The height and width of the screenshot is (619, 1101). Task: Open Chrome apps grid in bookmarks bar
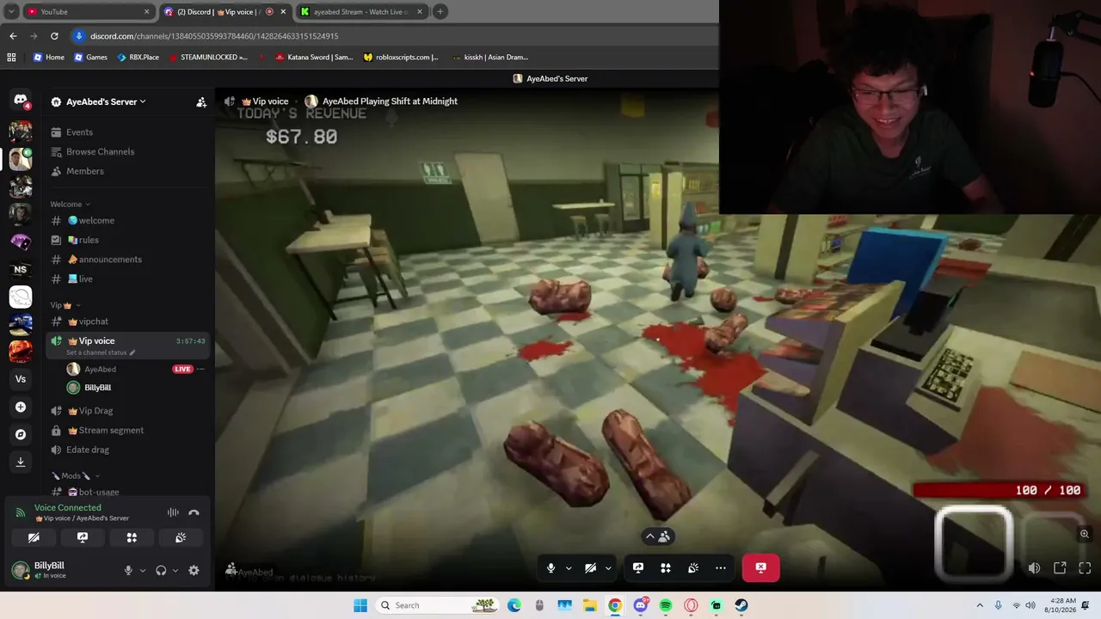coord(11,57)
